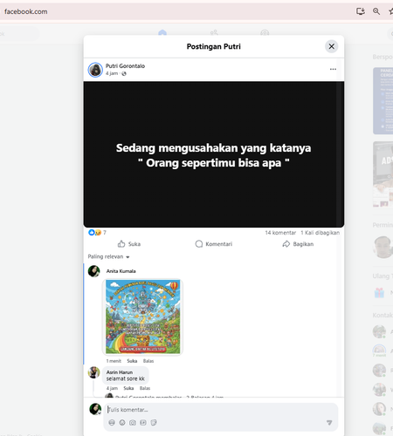Open the Paling relevan sort dropdown
The width and height of the screenshot is (393, 436).
(x=108, y=256)
